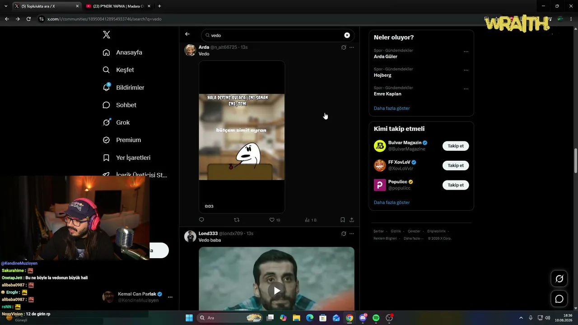Navigate back in the browser
The image size is (578, 325).
tap(7, 19)
